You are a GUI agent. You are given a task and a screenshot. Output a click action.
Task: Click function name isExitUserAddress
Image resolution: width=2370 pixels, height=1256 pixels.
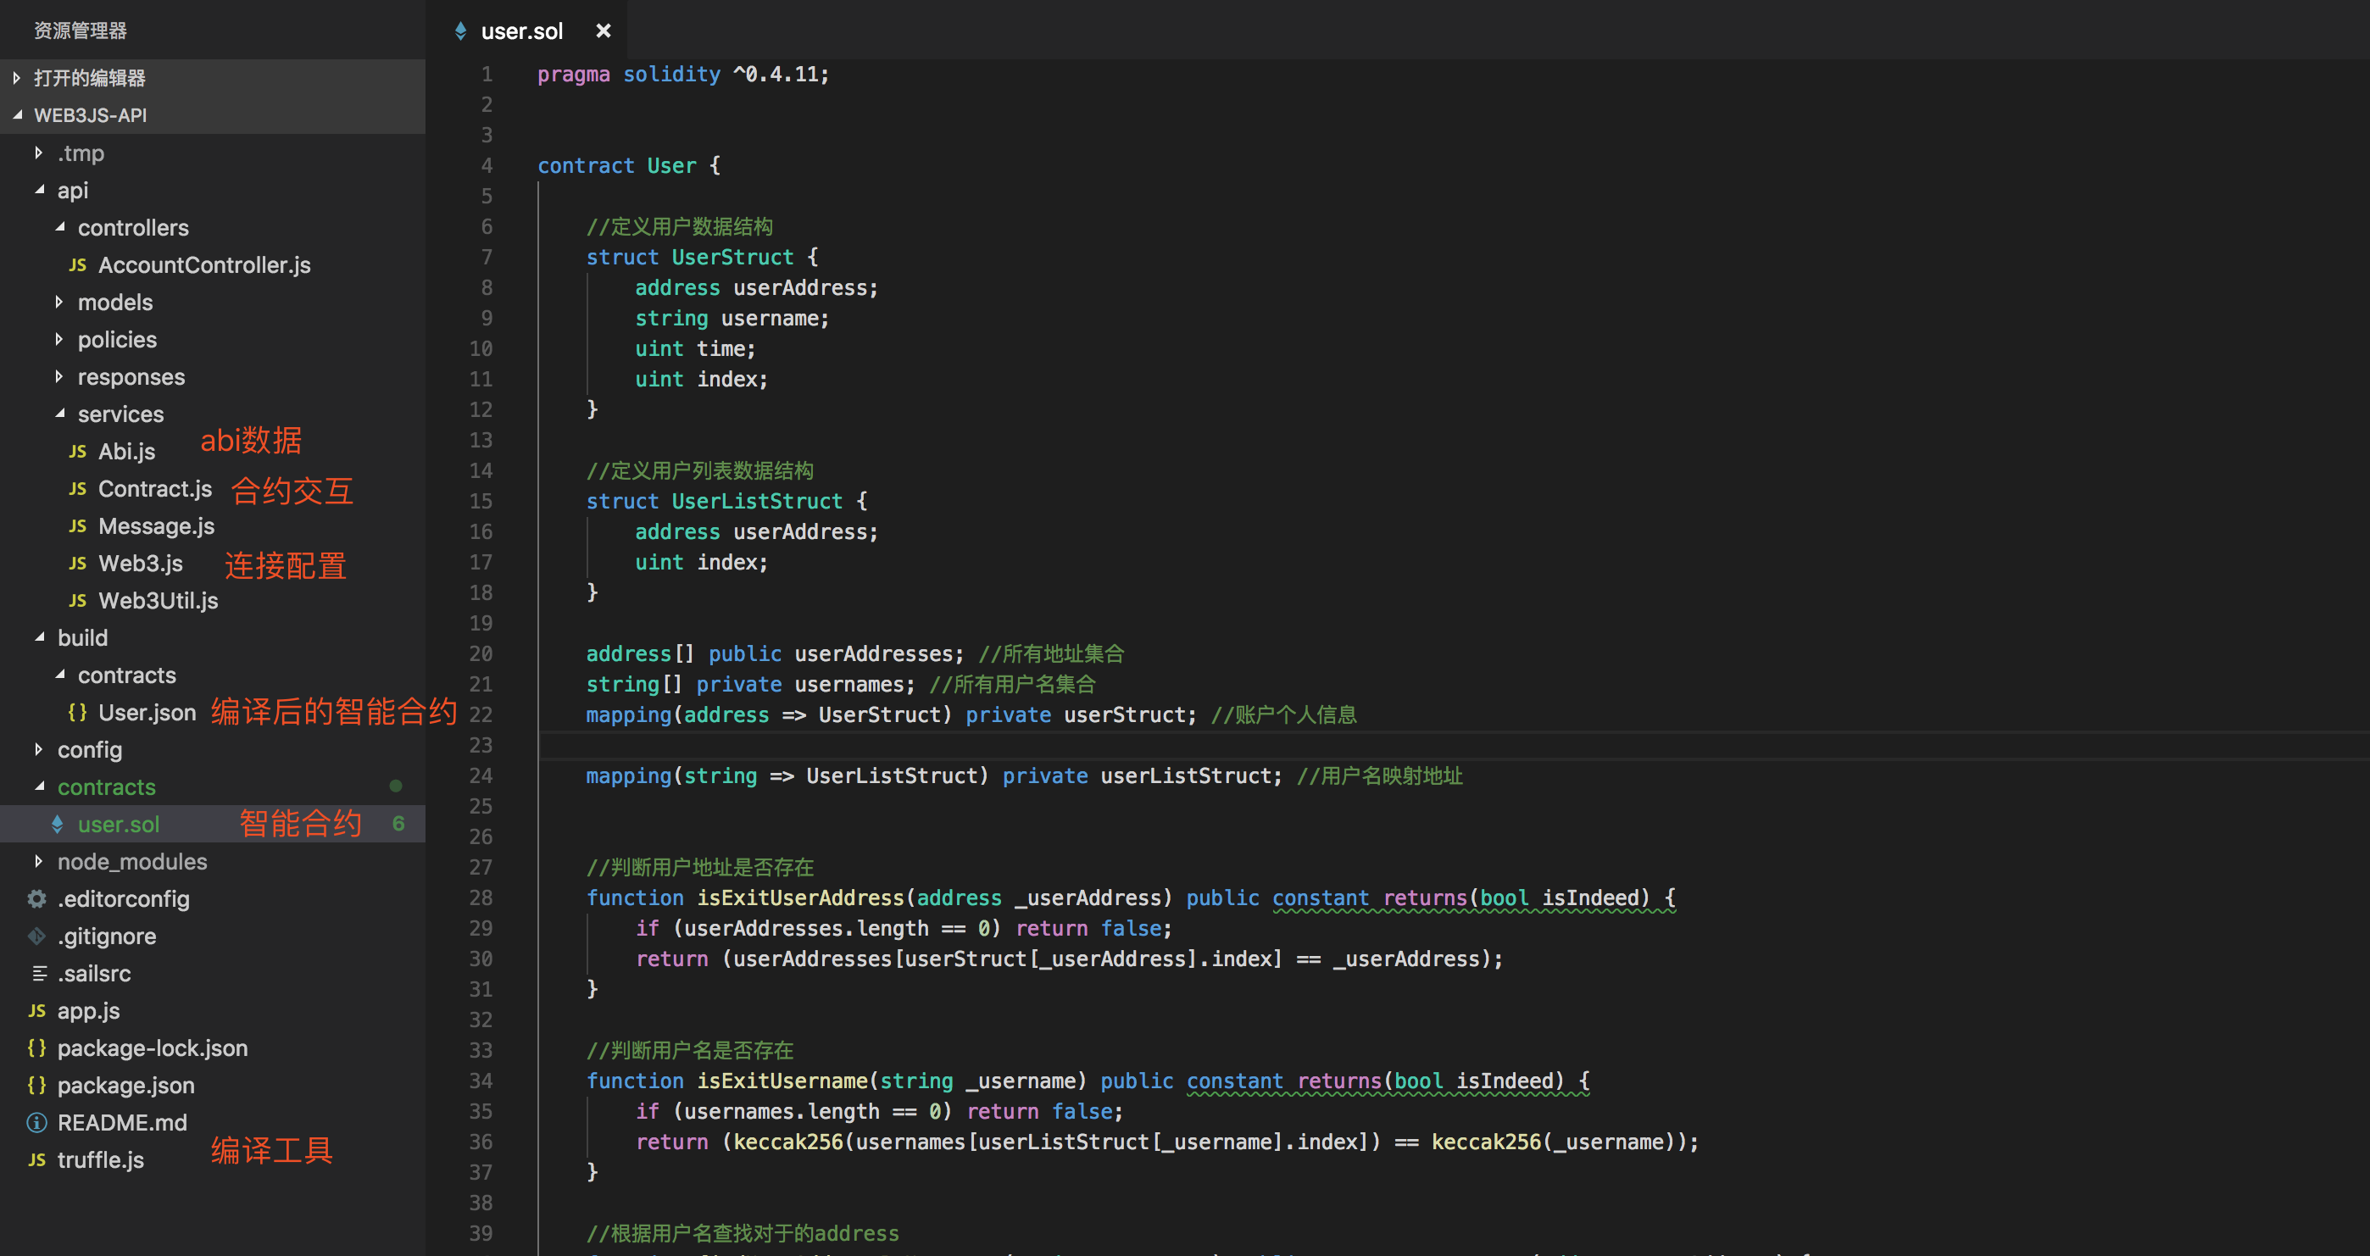point(800,898)
